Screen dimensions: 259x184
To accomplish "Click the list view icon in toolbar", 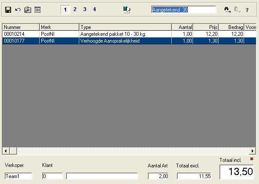I will click(37, 9).
